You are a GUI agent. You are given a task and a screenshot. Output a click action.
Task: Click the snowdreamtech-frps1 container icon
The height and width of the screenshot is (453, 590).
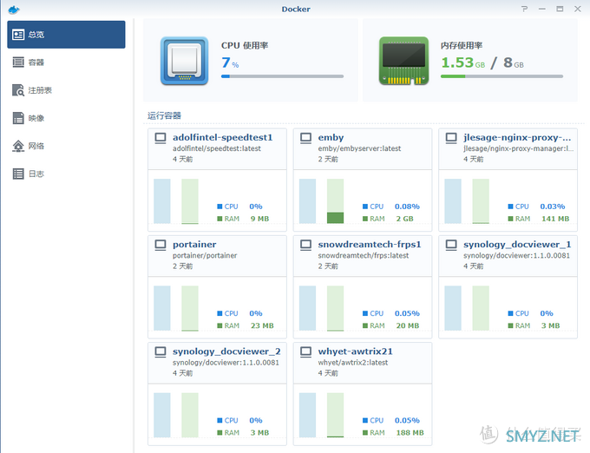click(305, 245)
